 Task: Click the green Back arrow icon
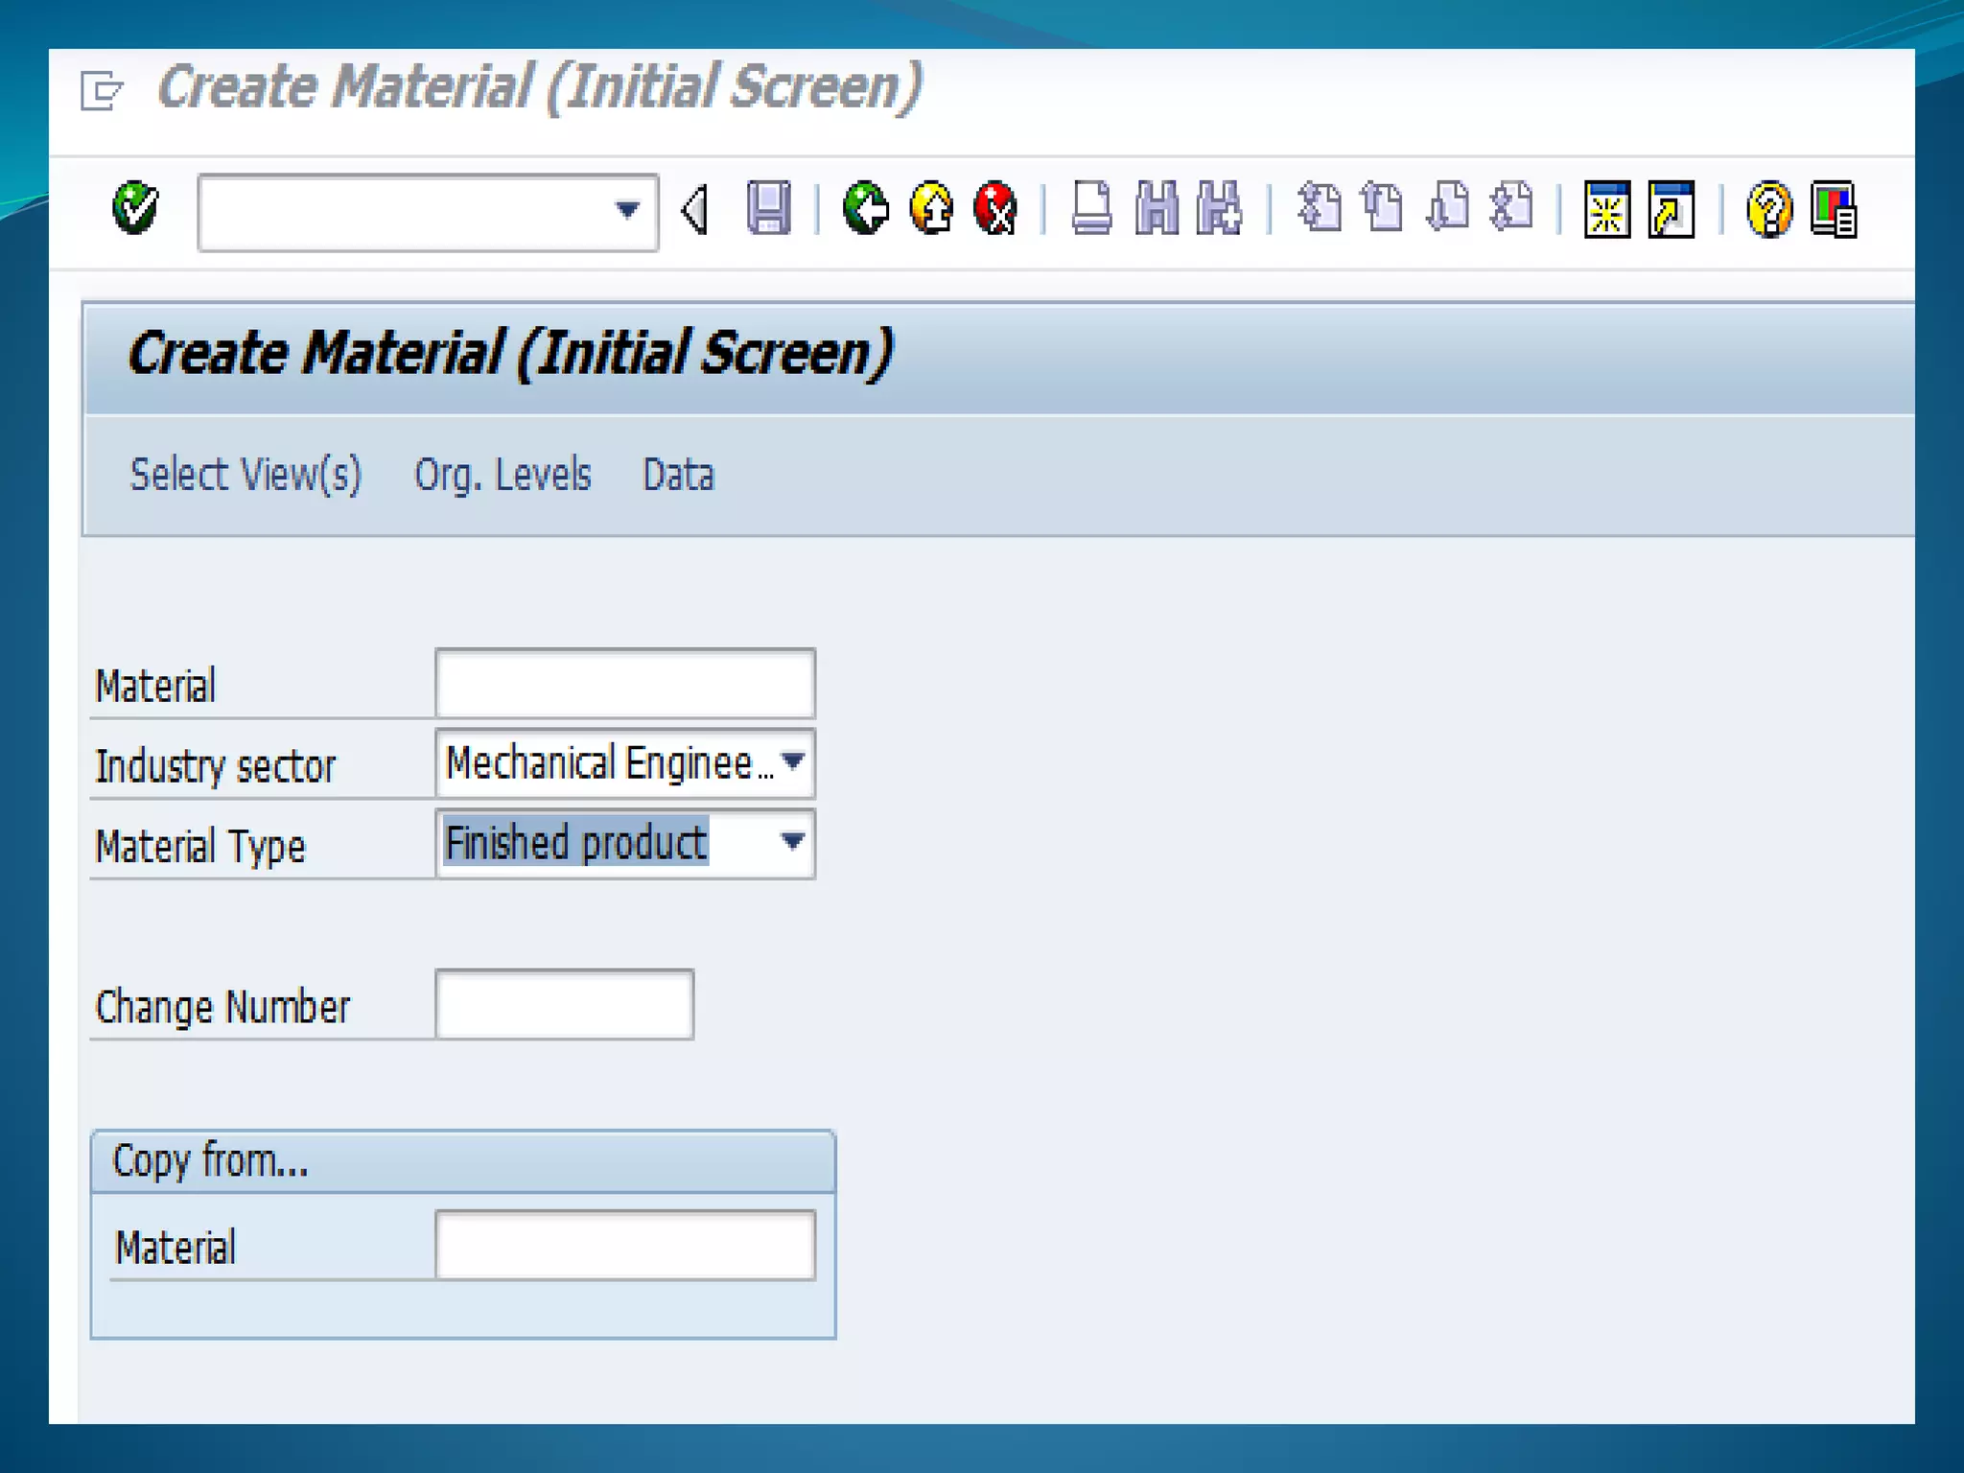click(866, 208)
